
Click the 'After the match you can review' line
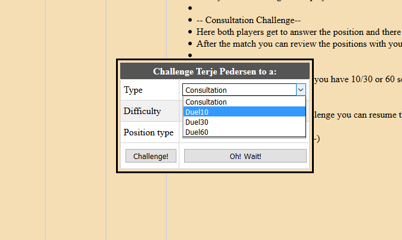click(299, 44)
